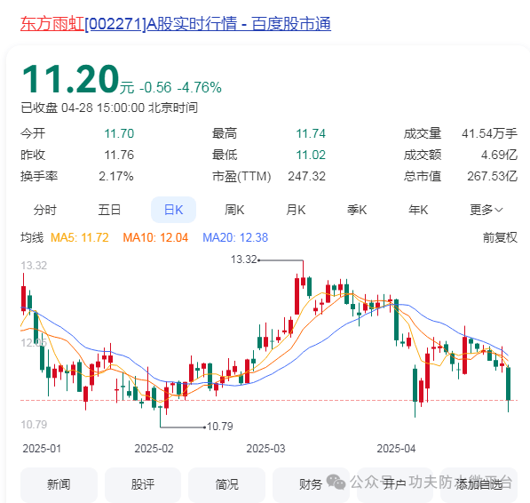The width and height of the screenshot is (530, 503).
Task: Click the 今开 value 11.70
Action: point(119,133)
